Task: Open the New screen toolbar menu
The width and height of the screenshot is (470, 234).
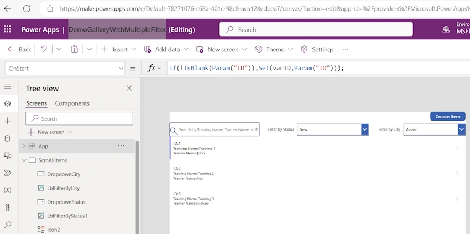Action: point(222,49)
